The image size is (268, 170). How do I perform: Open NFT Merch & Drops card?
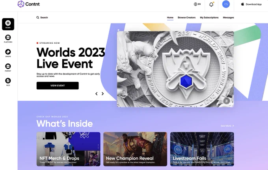click(x=68, y=149)
